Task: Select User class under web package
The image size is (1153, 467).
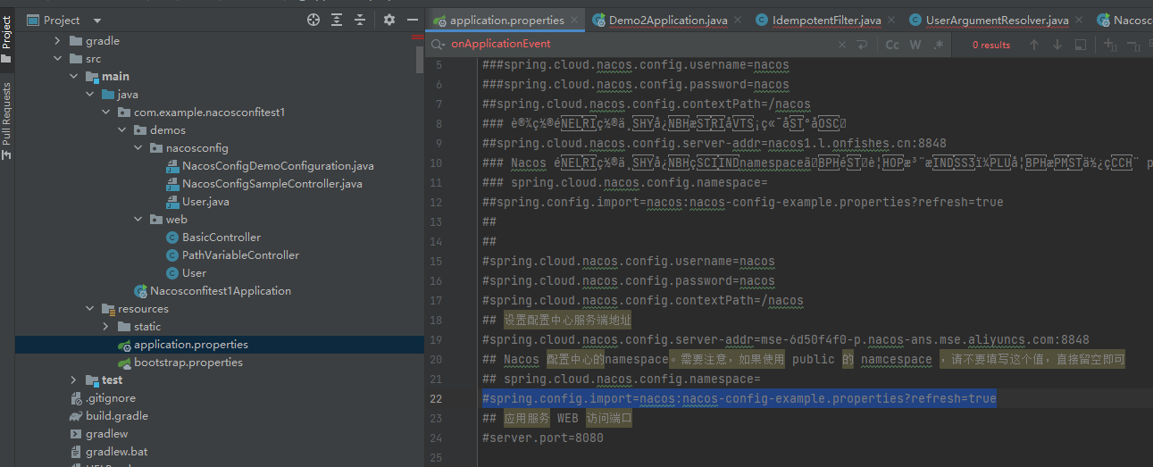Action: [x=194, y=273]
